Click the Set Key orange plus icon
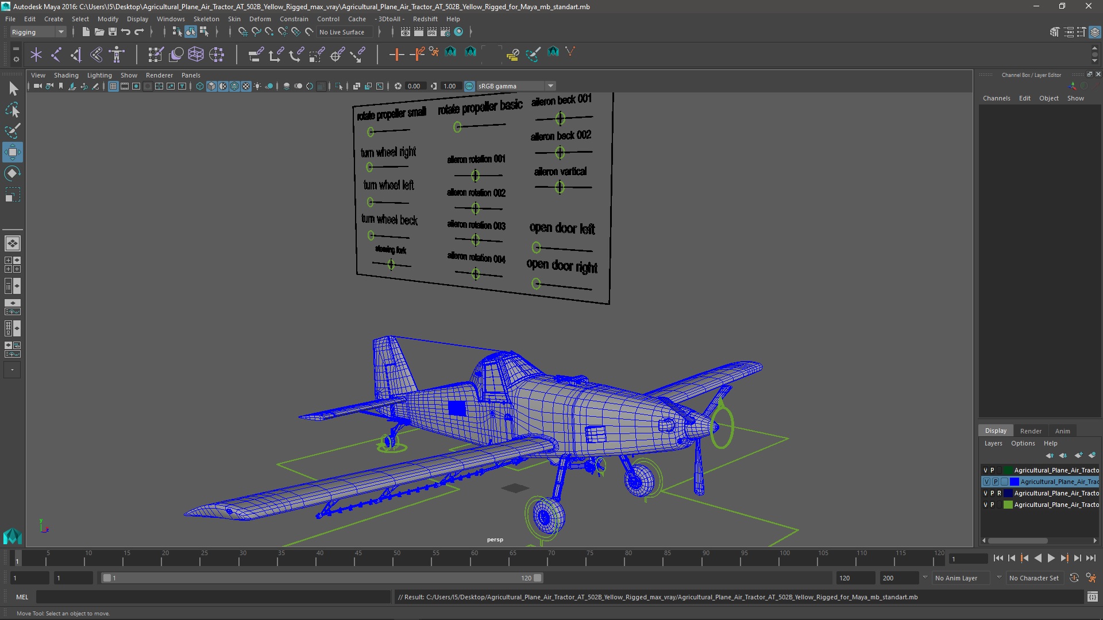 point(396,55)
